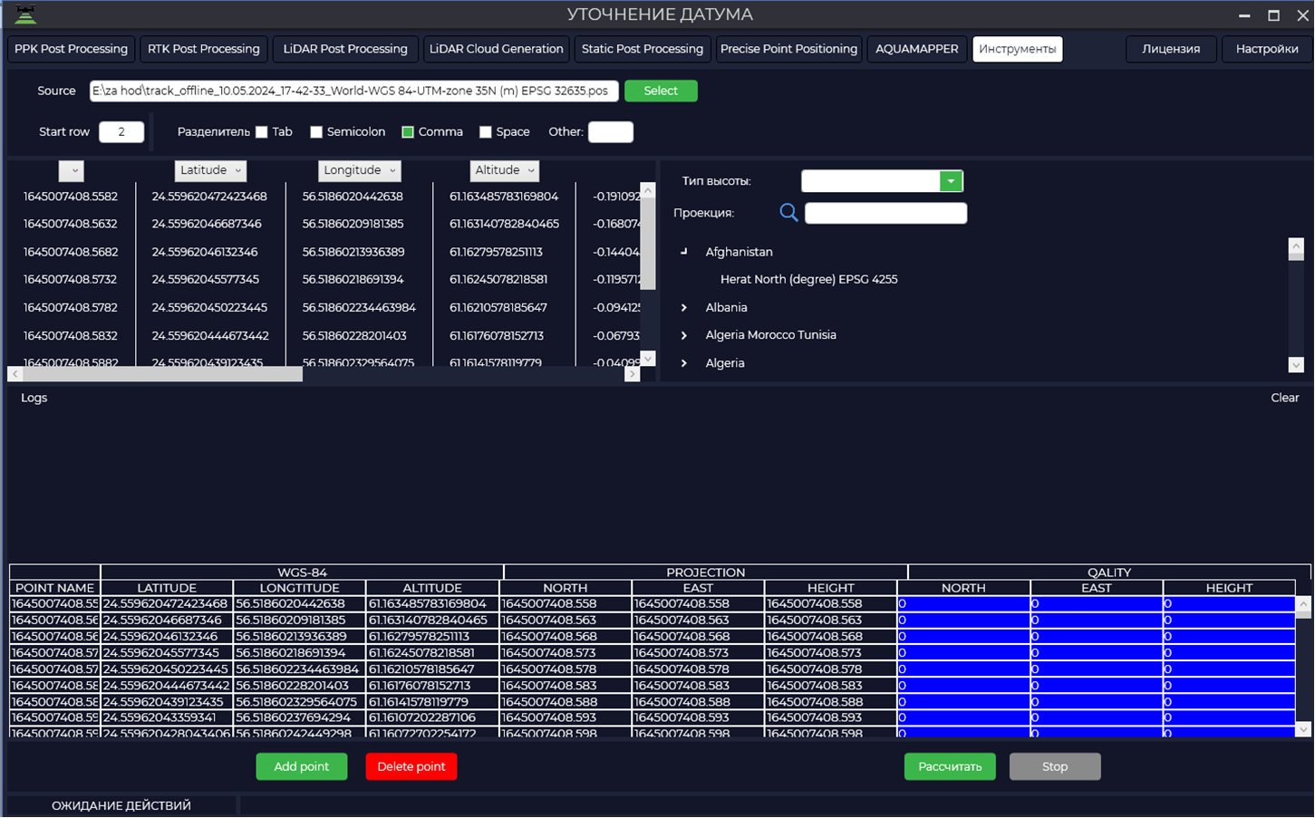1315x818 pixels.
Task: Toggle the Semicolon delimiter checkbox
Action: [316, 132]
